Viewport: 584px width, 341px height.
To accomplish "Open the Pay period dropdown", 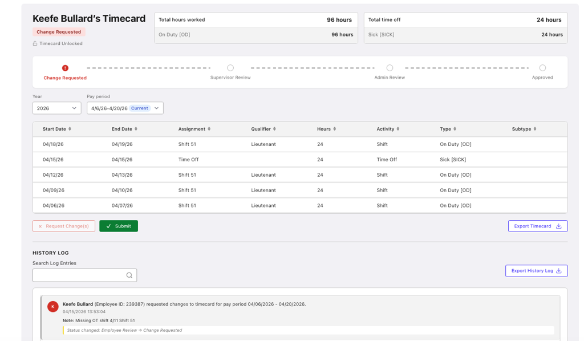I will click(125, 108).
